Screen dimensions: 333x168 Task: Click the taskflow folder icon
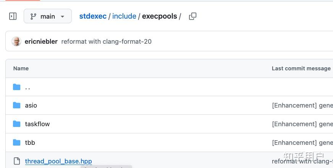pos(16,124)
